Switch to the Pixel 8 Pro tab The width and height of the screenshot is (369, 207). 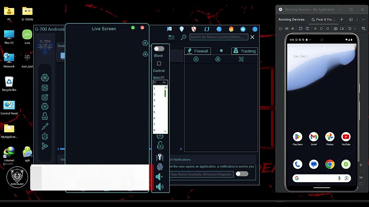324,20
